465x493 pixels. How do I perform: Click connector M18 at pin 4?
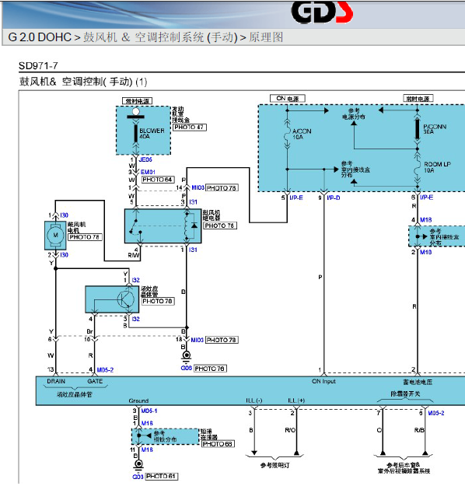pyautogui.click(x=425, y=220)
